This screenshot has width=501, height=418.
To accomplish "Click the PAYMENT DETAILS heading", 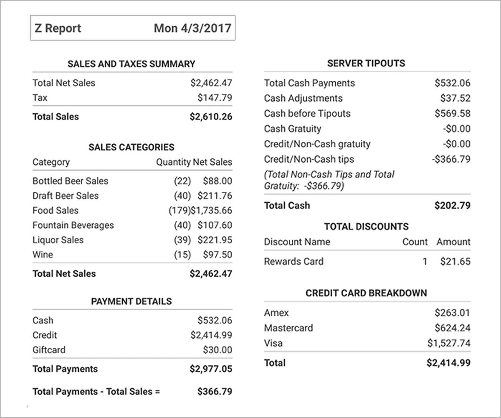I will point(132,301).
